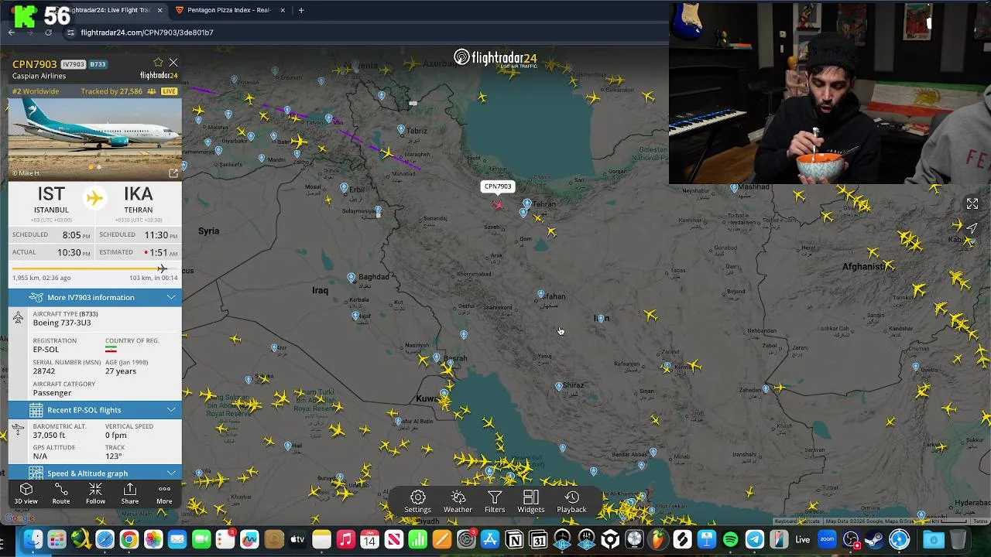Reload the page
Image resolution: width=991 pixels, height=557 pixels.
48,32
